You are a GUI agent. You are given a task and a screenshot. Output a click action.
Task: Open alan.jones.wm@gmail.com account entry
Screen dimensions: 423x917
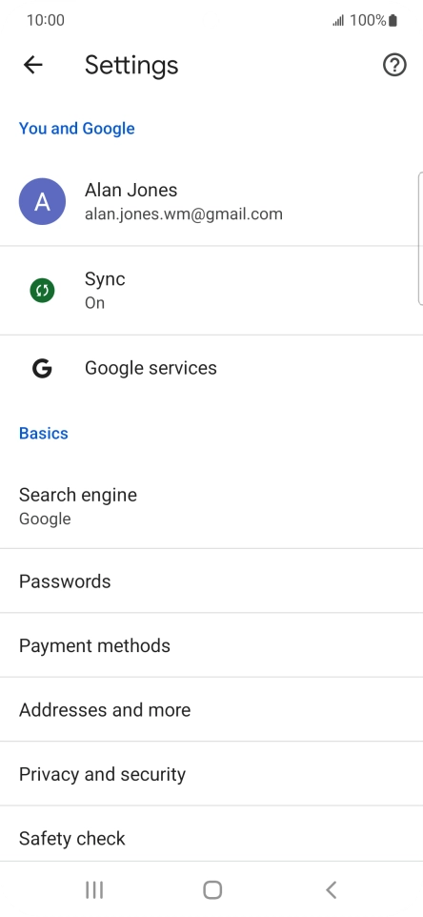[184, 214]
